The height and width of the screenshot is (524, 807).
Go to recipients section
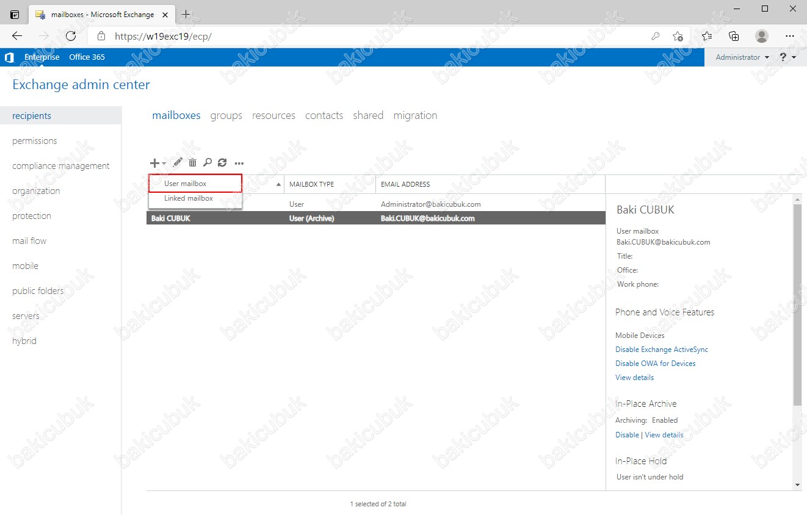point(60,116)
